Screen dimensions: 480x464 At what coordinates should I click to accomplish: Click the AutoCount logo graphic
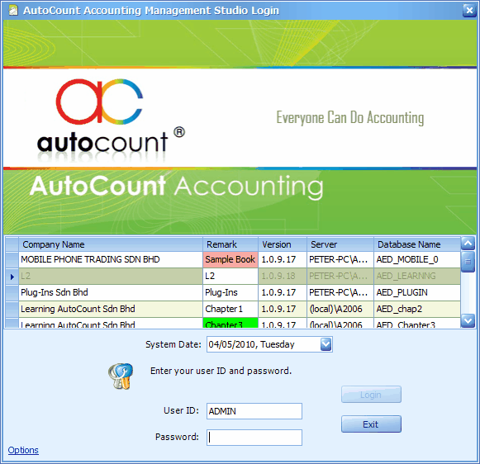(111, 120)
